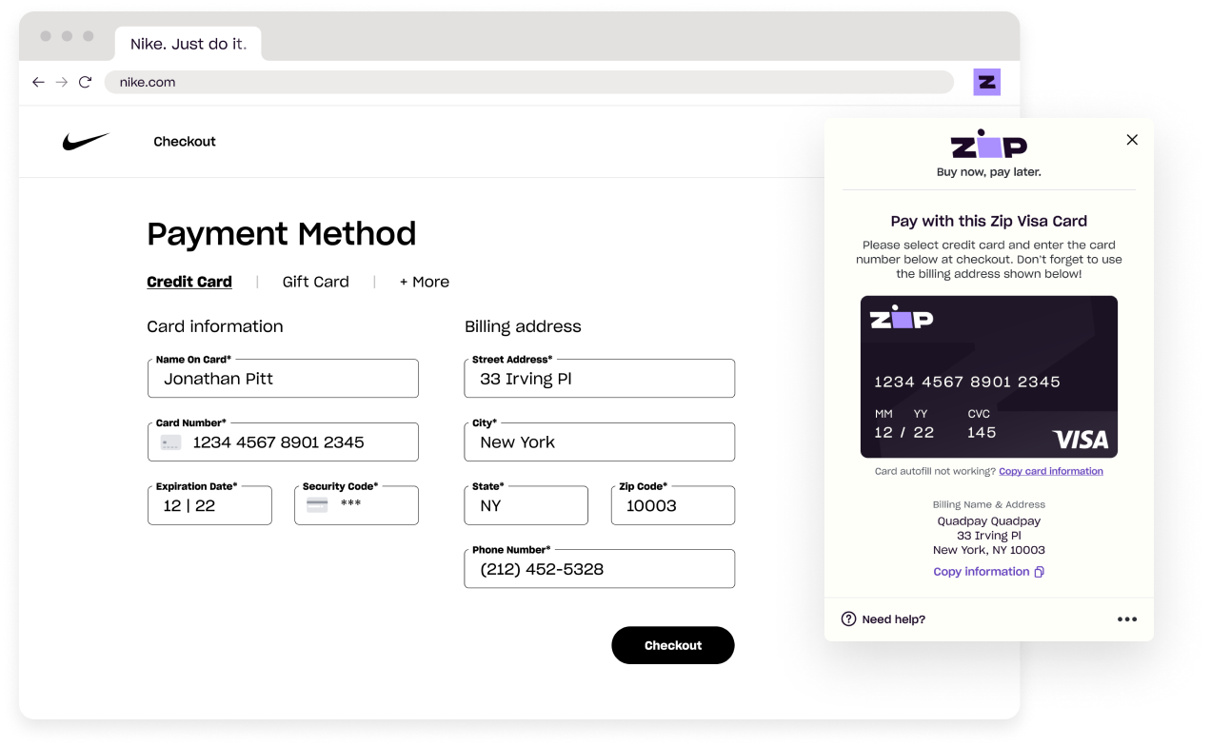The height and width of the screenshot is (746, 1211).
Task: Switch to the Gift Card tab
Action: tap(316, 282)
